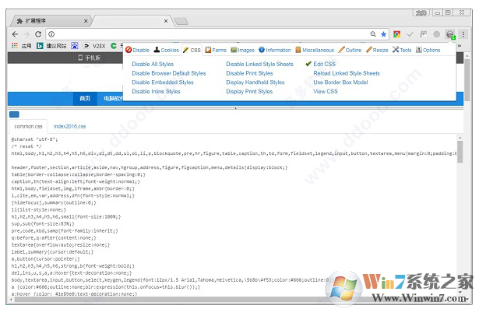Click the browser reload icon
The image size is (479, 309).
pyautogui.click(x=38, y=34)
